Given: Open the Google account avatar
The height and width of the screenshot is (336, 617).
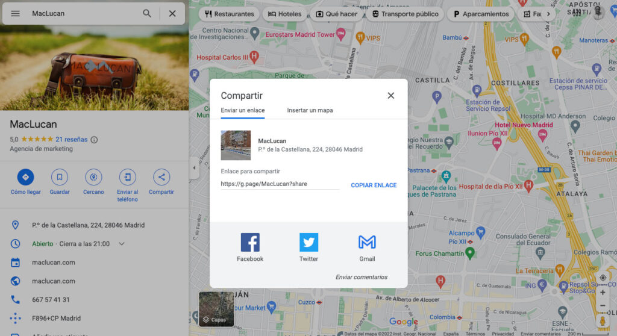Looking at the screenshot, I should pos(598,13).
